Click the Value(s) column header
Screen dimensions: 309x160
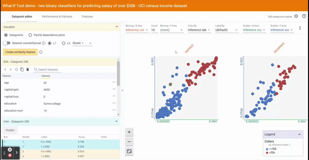point(46,76)
